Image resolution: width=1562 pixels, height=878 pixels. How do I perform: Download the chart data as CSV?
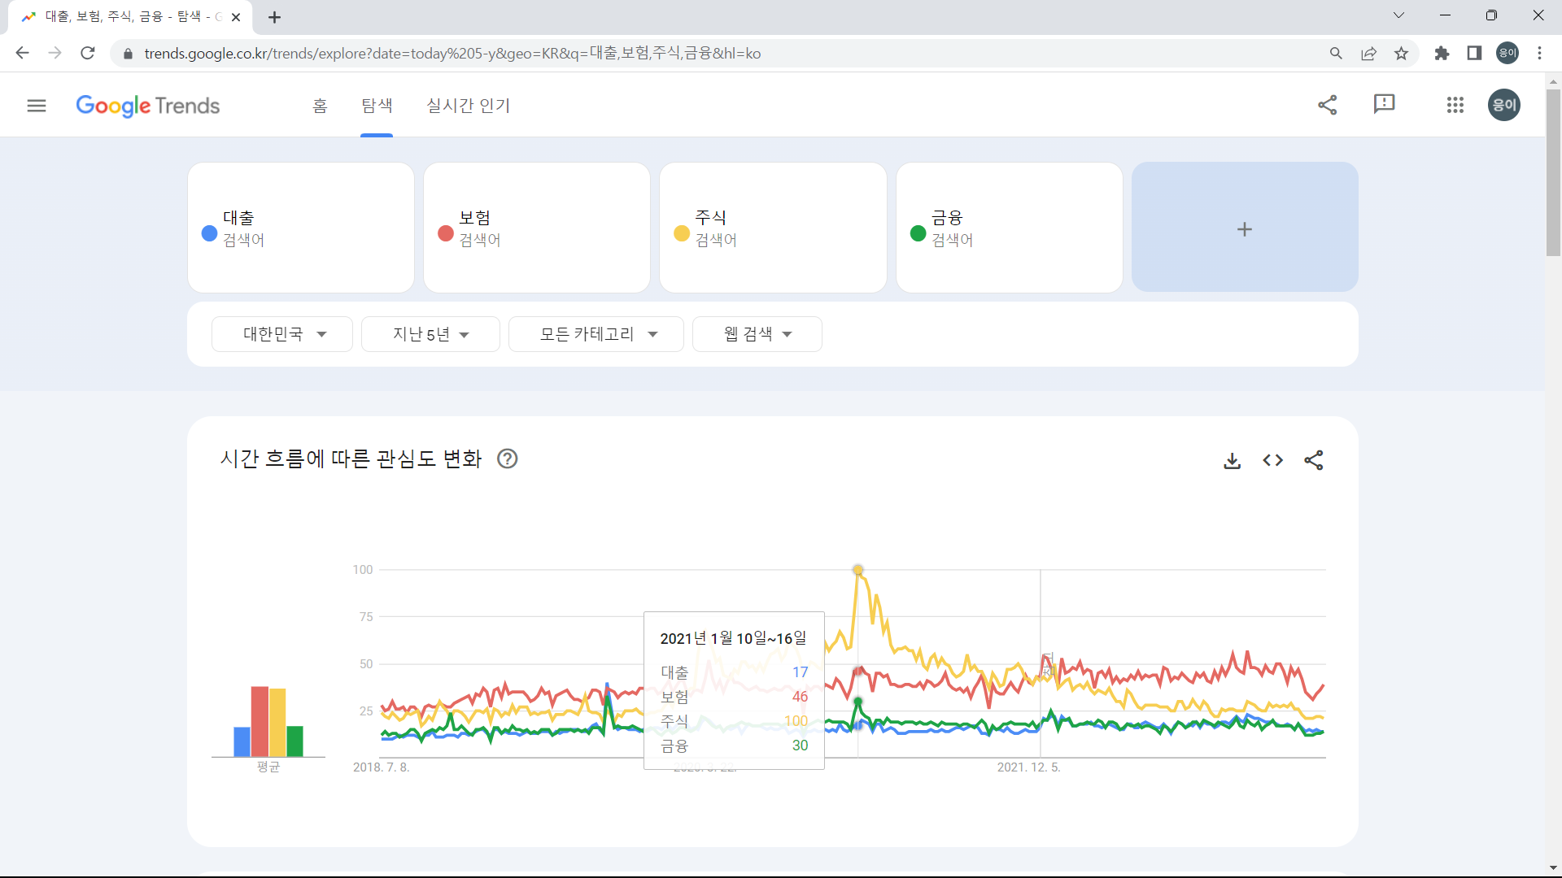point(1232,460)
